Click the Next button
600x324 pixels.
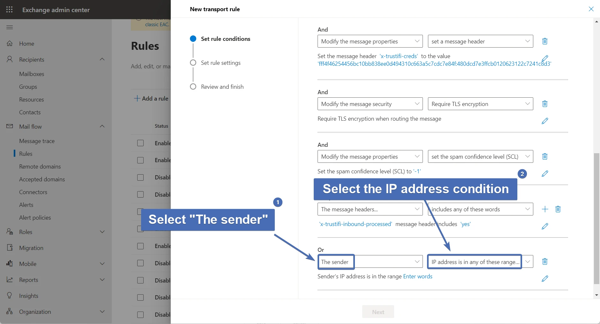(378, 312)
